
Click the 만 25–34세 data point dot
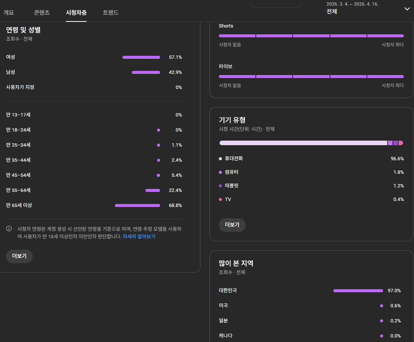(x=158, y=145)
